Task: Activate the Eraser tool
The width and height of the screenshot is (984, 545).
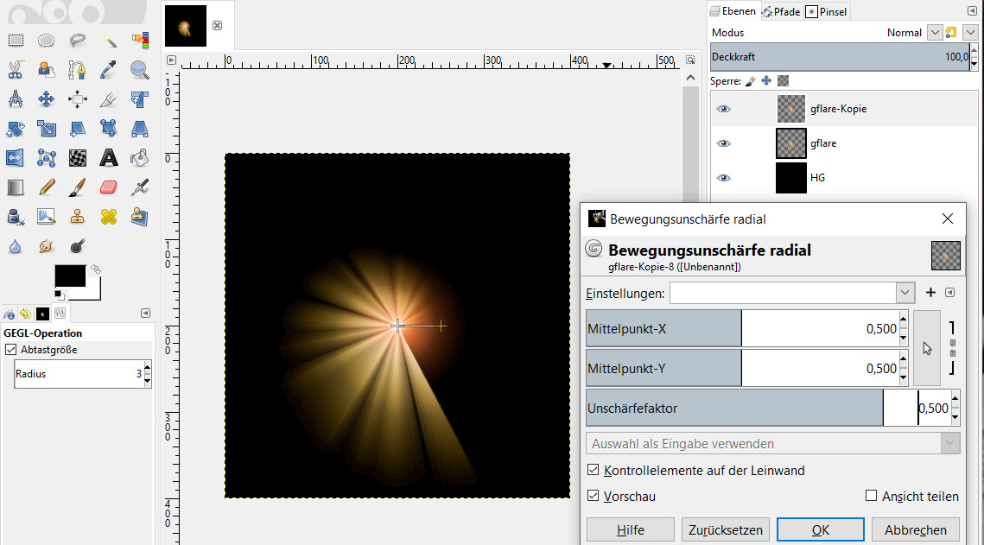Action: pos(109,187)
